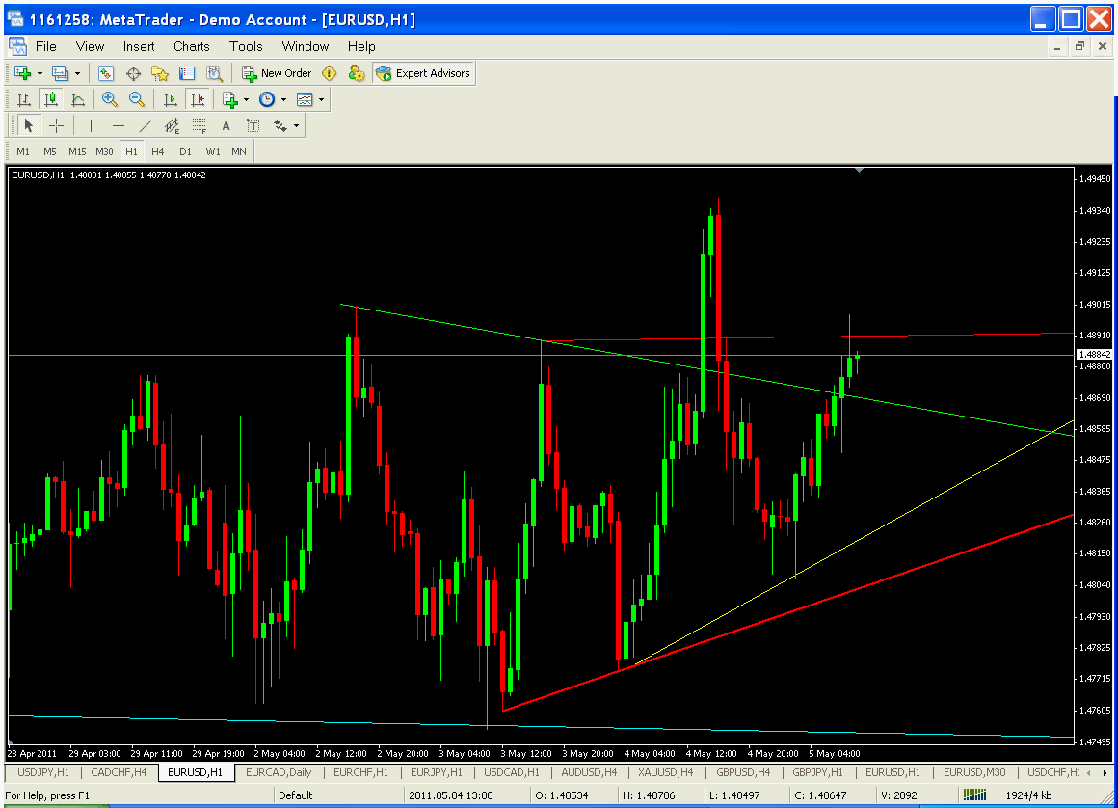Open the Market Watch window icon
Viewport: 1118px width, 808px height.
106,73
